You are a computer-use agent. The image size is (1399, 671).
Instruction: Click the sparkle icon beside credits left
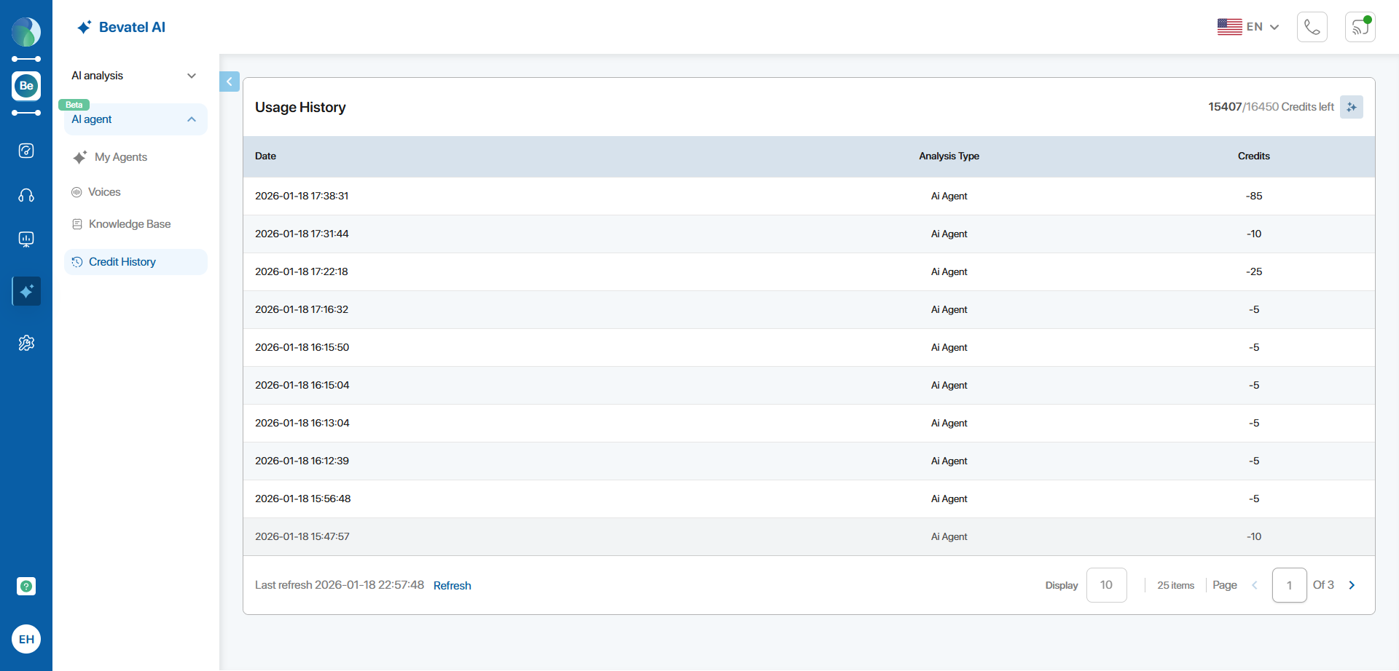pyautogui.click(x=1351, y=107)
